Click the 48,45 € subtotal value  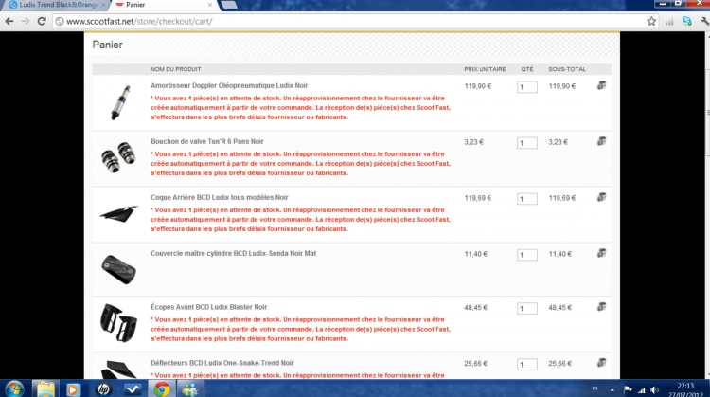[560, 307]
